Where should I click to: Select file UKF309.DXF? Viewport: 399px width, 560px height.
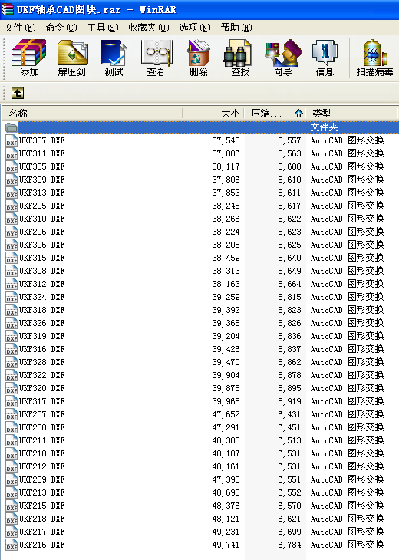(42, 180)
